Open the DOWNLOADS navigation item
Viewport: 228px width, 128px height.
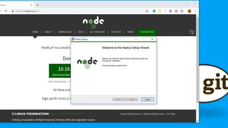65,32
